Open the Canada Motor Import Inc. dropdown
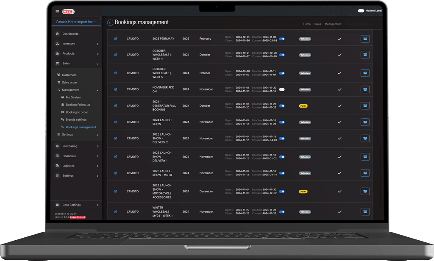434x261 pixels. pyautogui.click(x=76, y=22)
